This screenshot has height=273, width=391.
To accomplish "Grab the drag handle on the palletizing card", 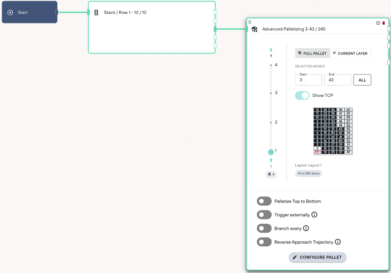I will coord(250,22).
